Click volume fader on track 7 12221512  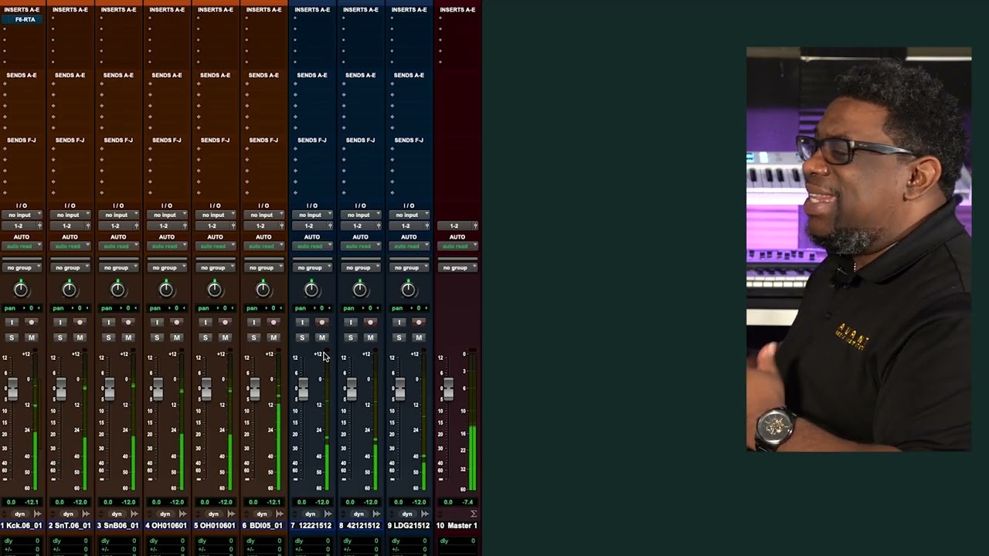(x=303, y=388)
